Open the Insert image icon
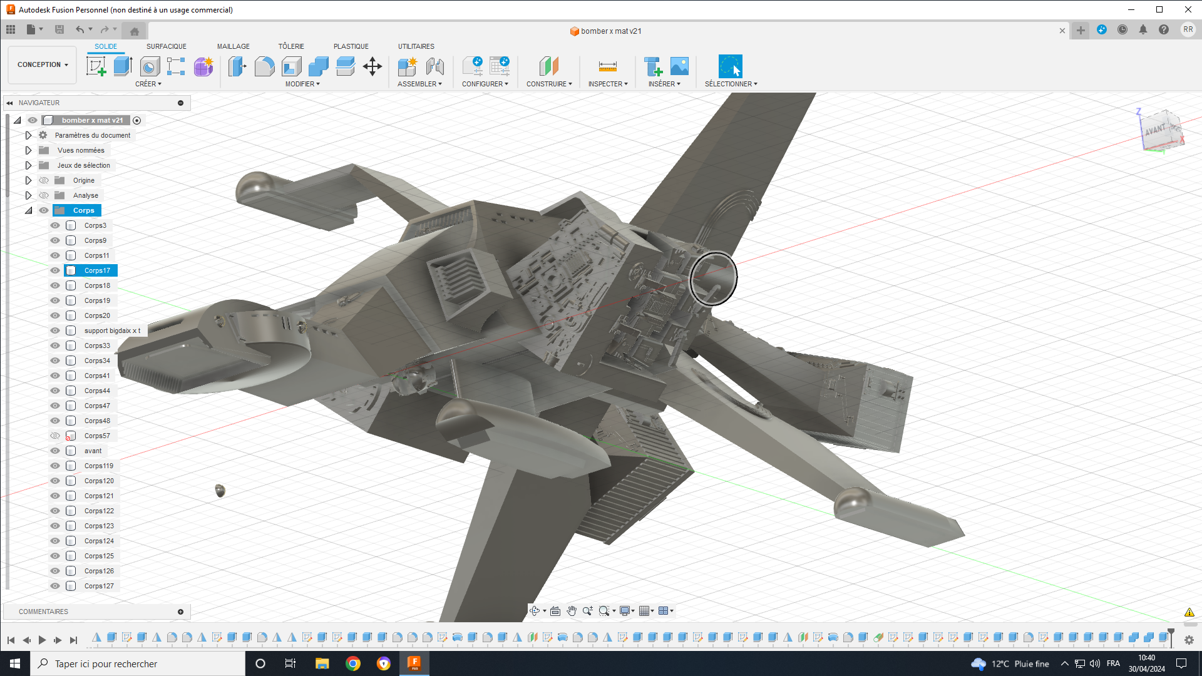 pyautogui.click(x=679, y=66)
